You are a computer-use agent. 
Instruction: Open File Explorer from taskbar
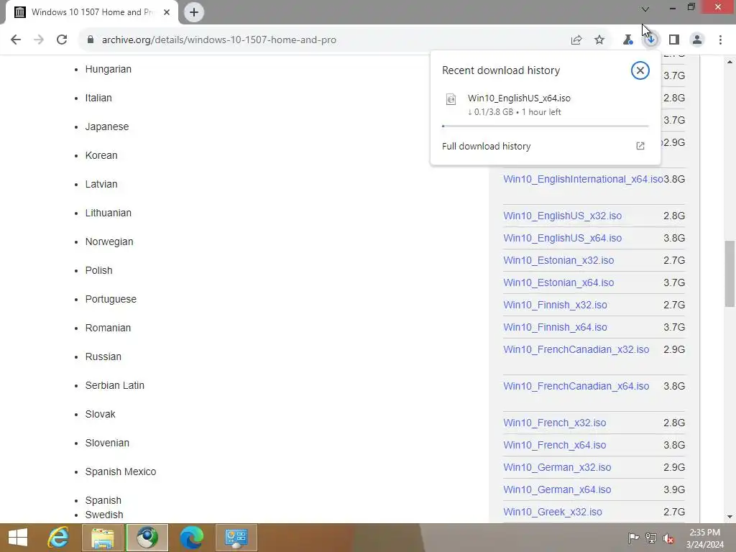click(x=102, y=538)
